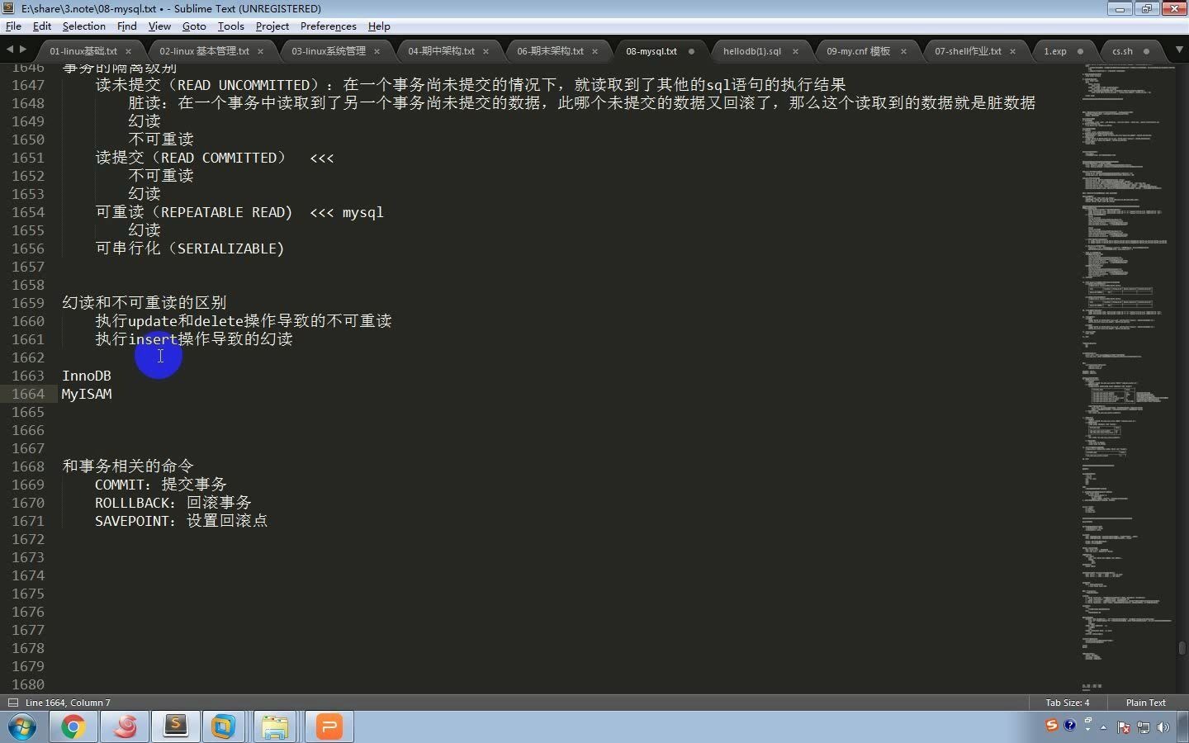This screenshot has height=743, width=1189.
Task: Click the COMMIT: 提交事务 line
Action: 161,485
